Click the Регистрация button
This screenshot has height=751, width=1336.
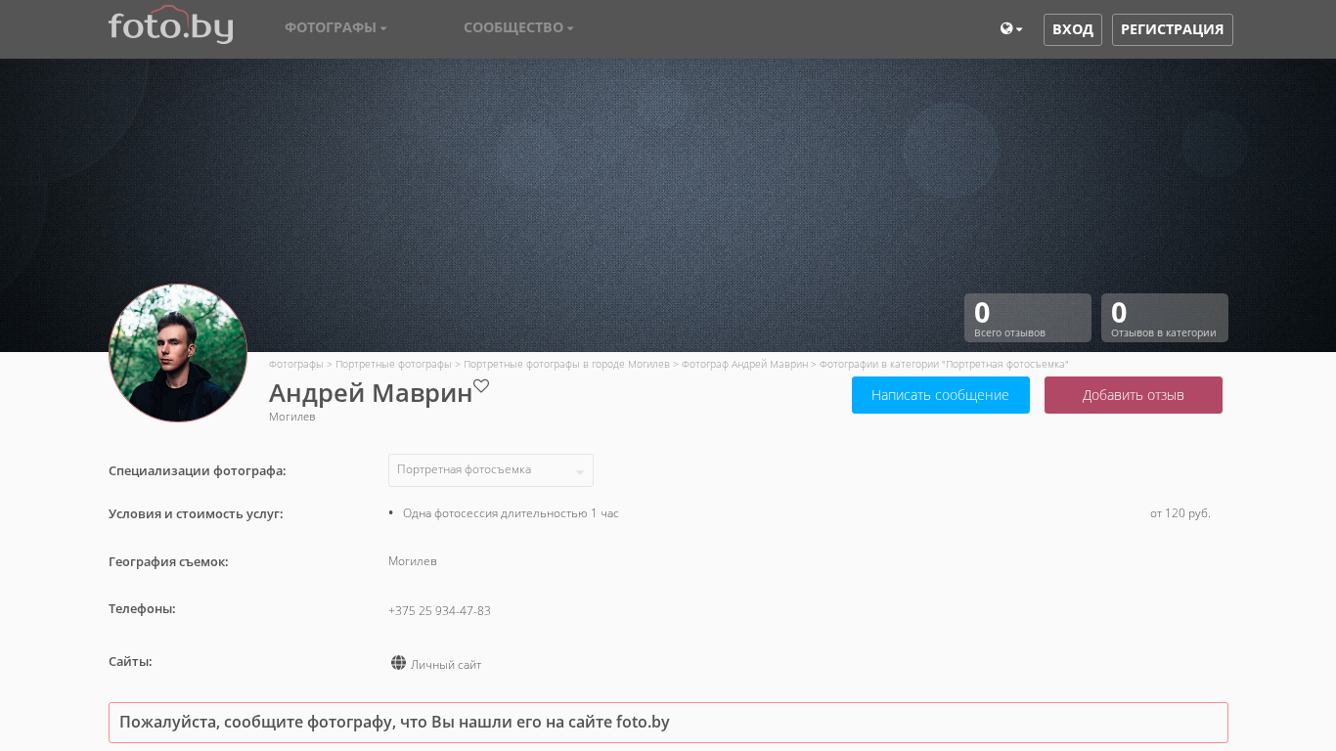(x=1172, y=29)
